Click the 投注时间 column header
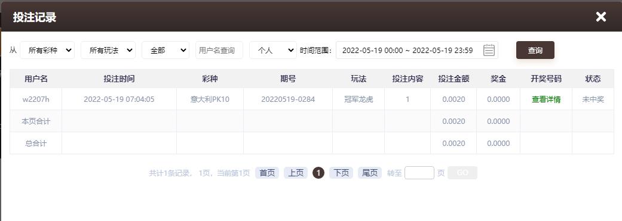Viewport: 622px width, 221px height. point(119,79)
